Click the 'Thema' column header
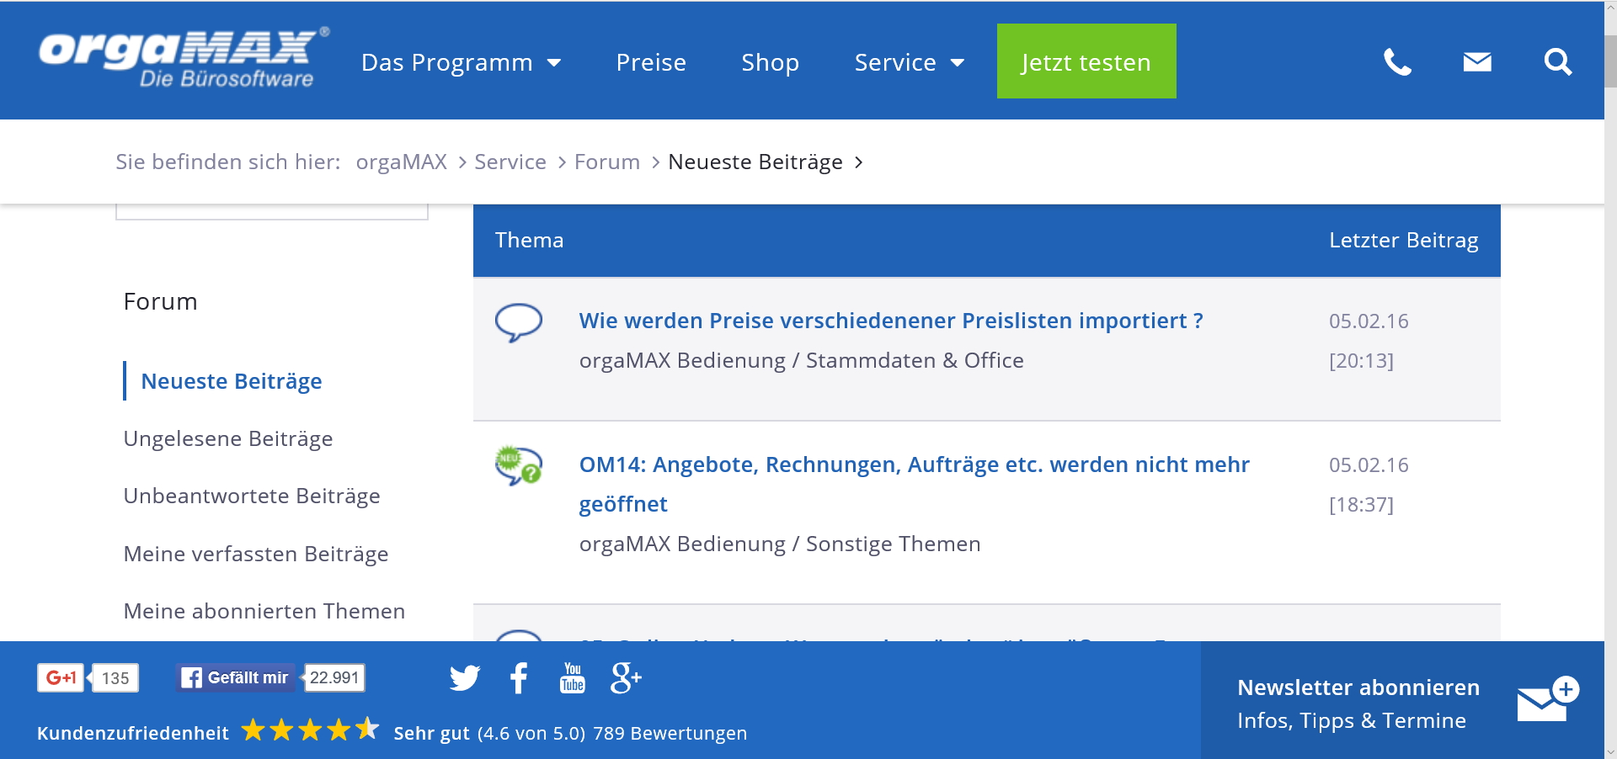The image size is (1617, 759). (x=529, y=240)
